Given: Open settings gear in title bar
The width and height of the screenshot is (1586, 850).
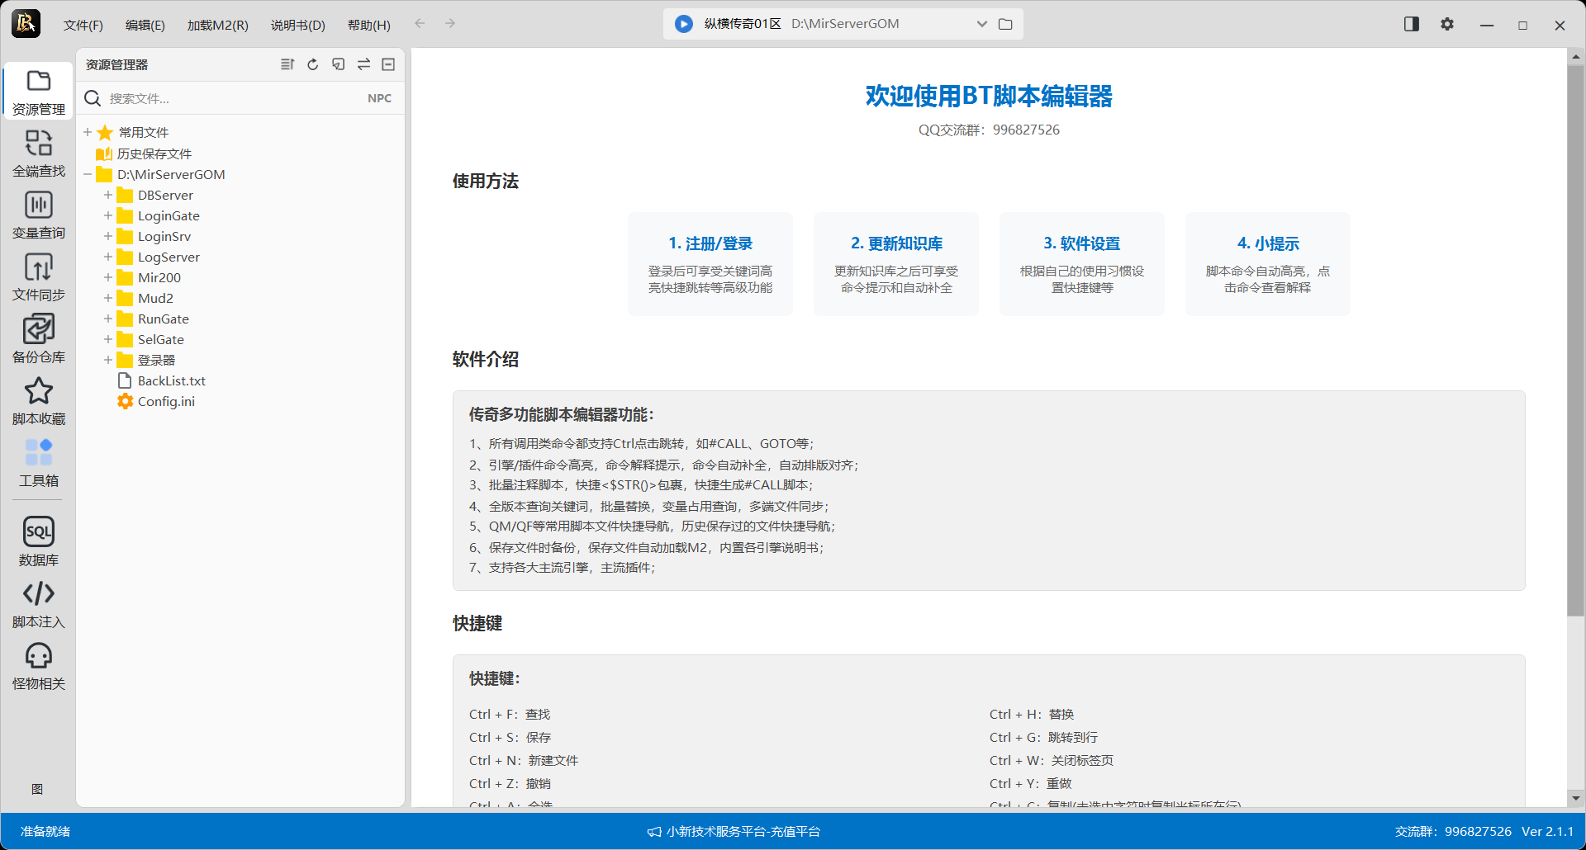Looking at the screenshot, I should [x=1447, y=24].
